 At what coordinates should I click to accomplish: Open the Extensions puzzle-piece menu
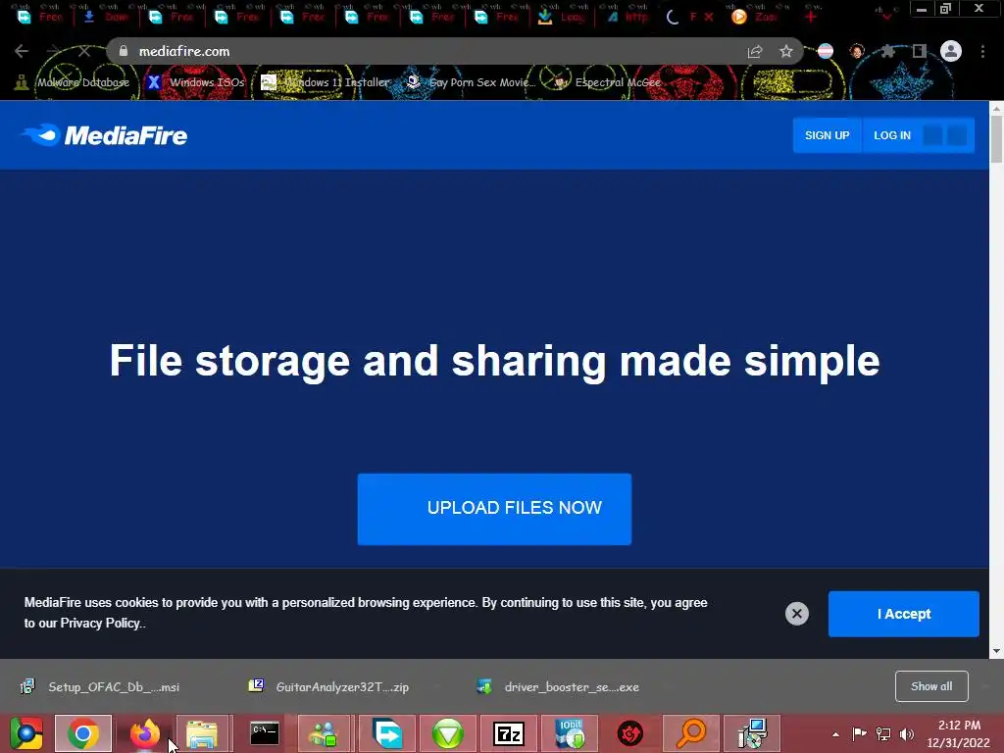click(887, 51)
